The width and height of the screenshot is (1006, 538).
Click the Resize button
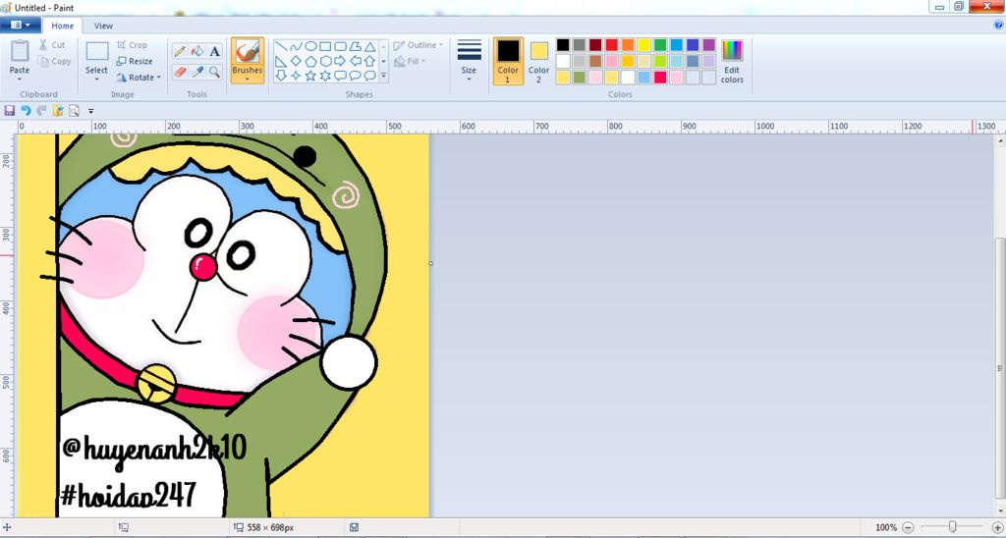pyautogui.click(x=135, y=62)
